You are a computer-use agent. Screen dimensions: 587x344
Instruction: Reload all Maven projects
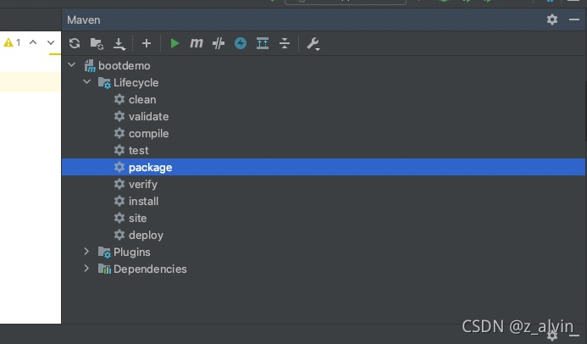point(75,43)
